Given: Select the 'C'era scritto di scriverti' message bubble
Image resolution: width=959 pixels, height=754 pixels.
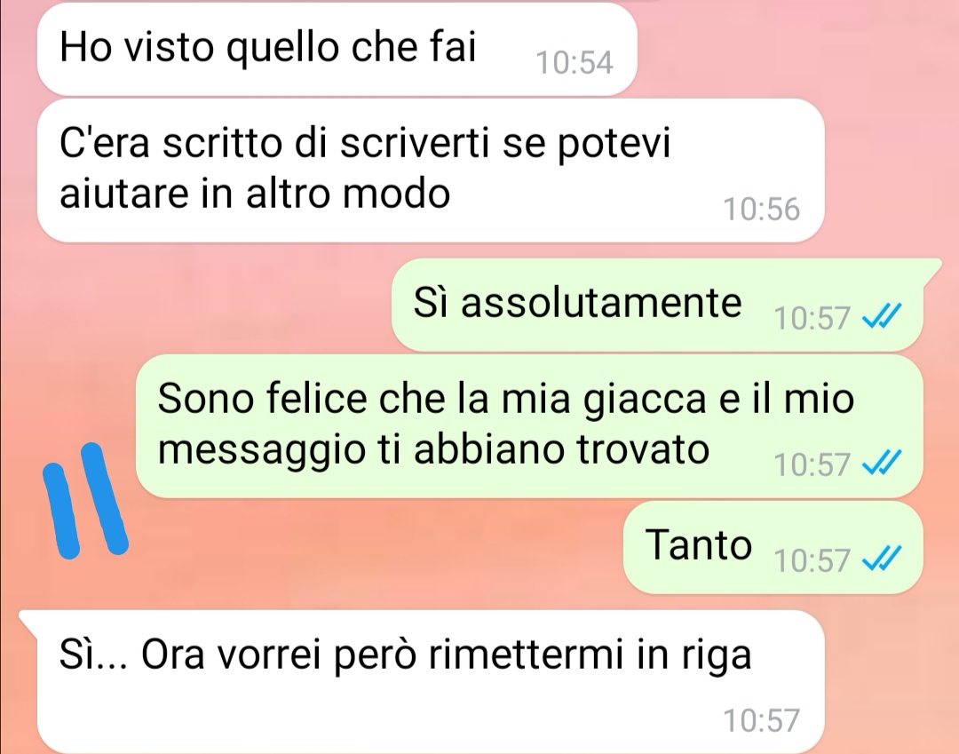Looking at the screenshot, I should (x=431, y=171).
